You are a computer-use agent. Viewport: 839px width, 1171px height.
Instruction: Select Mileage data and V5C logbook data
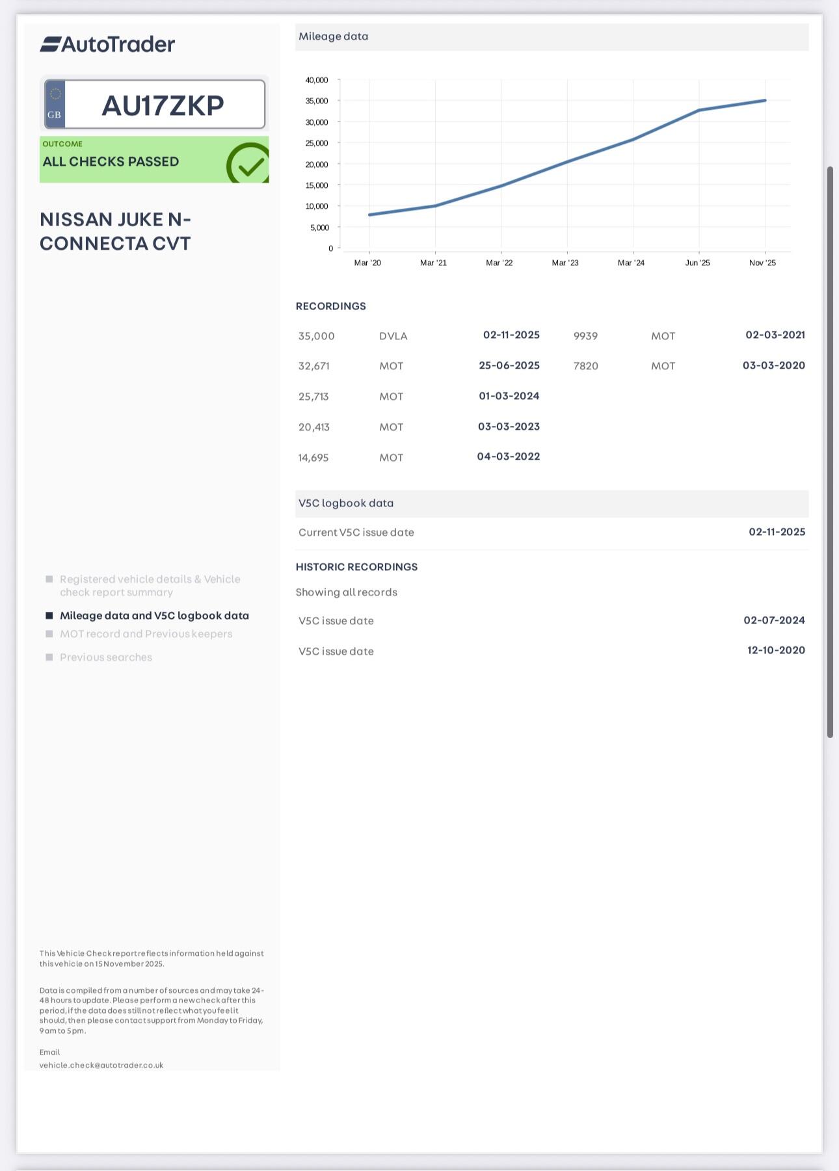[x=154, y=615]
